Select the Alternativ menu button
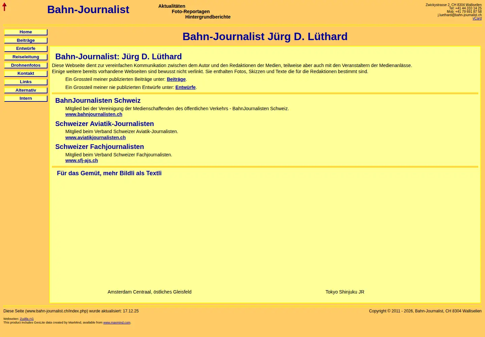The image size is (485, 337). [26, 90]
